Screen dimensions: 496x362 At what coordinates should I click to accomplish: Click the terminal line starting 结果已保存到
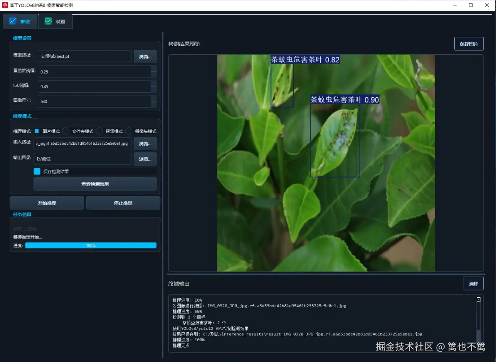(x=297, y=334)
